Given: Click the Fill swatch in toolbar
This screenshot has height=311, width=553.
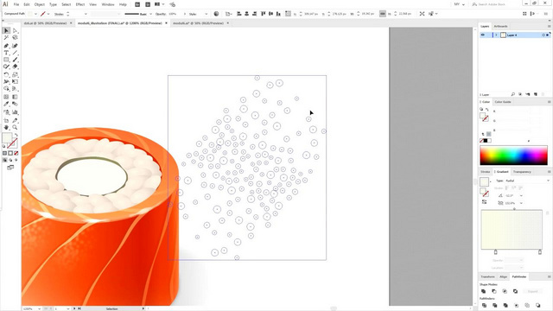Looking at the screenshot, I should coord(7,138).
